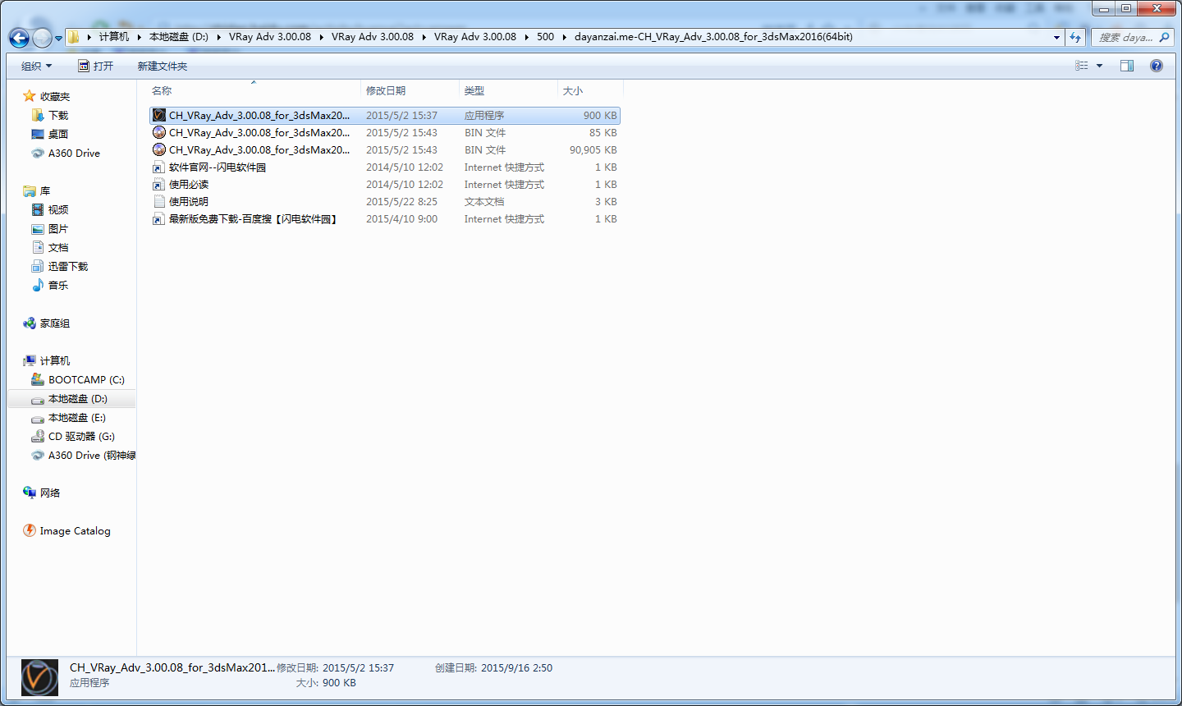This screenshot has height=706, width=1182.
Task: Click the Back navigation arrow
Action: (x=19, y=38)
